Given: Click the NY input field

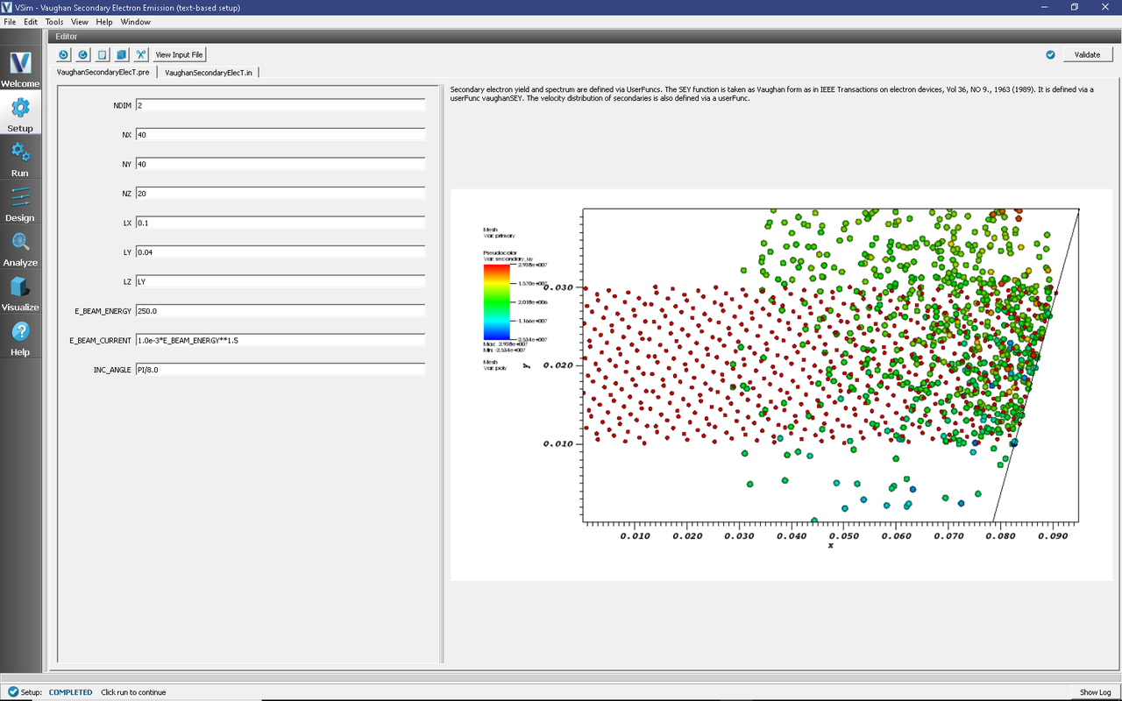Looking at the screenshot, I should (x=280, y=164).
